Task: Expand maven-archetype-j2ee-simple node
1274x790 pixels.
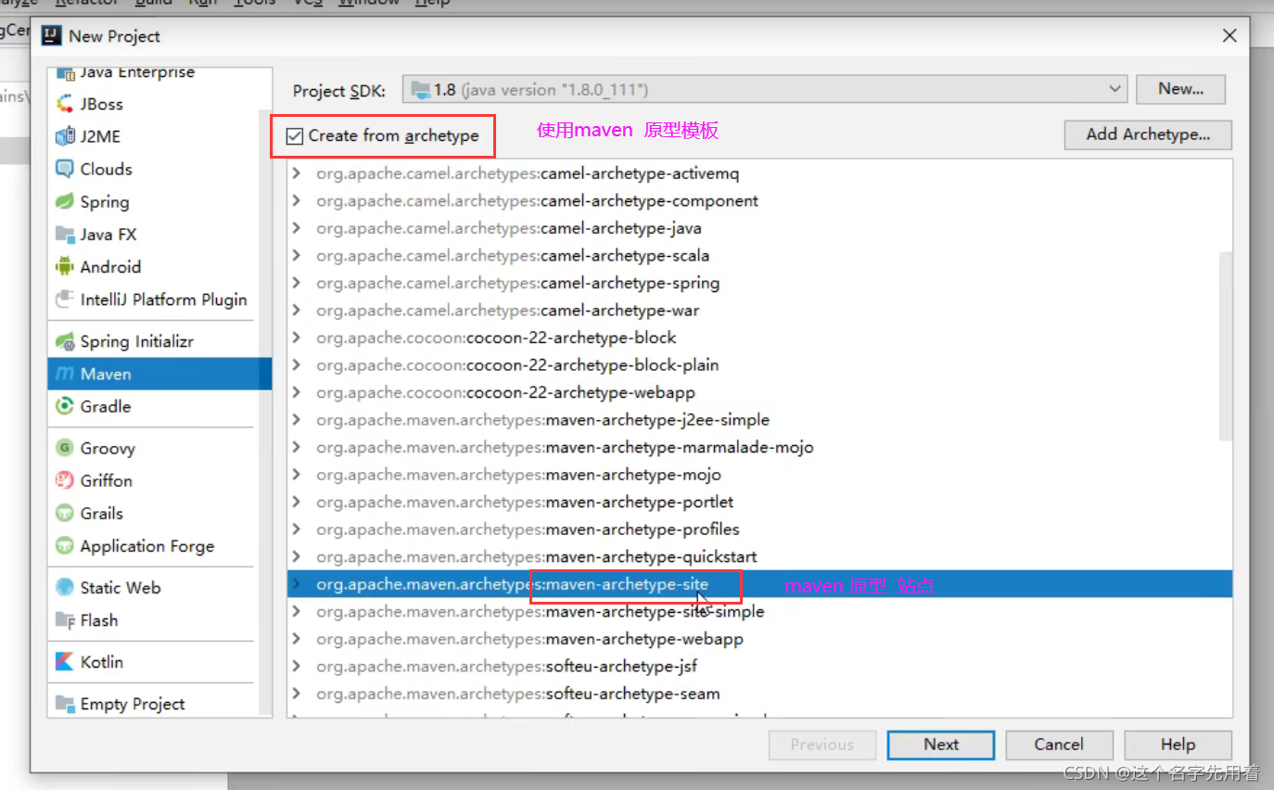Action: (297, 420)
